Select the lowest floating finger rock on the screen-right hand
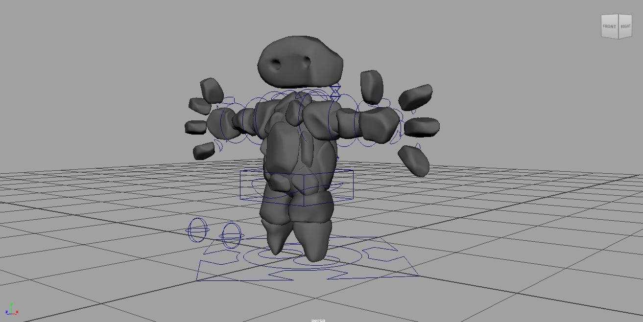Screen dimensions: 643x322 coord(414,161)
